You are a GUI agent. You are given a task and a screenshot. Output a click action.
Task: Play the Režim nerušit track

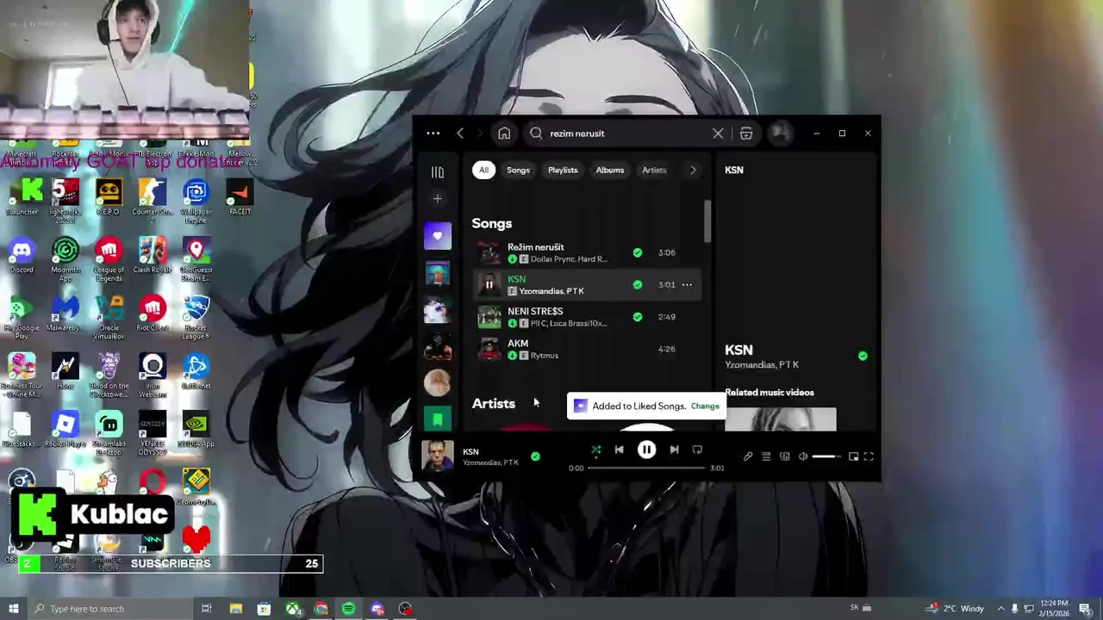tap(489, 252)
